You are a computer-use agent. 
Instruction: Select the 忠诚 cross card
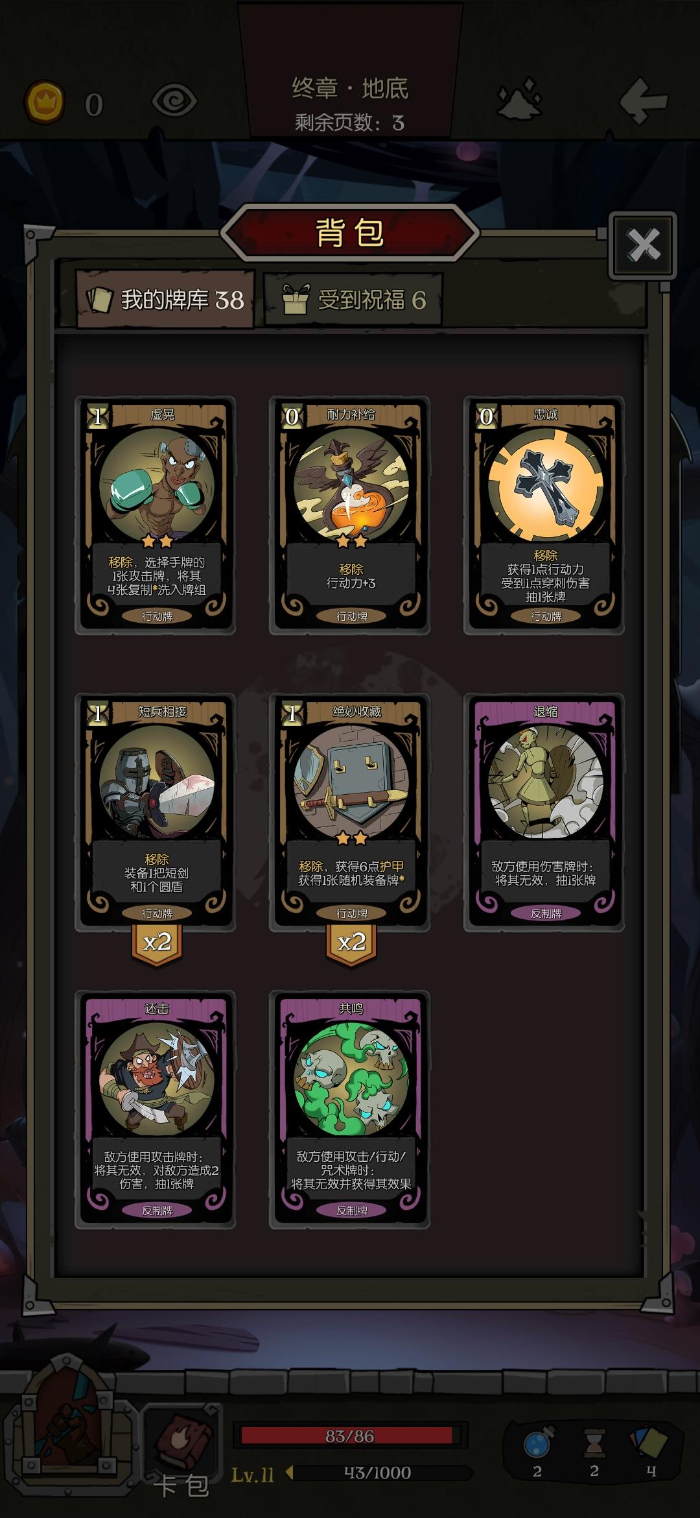[x=544, y=515]
